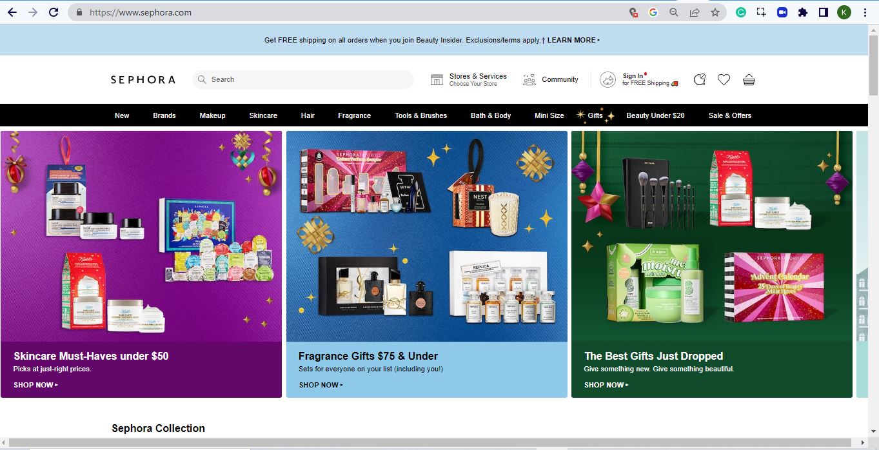Open the Brands menu item

point(164,115)
